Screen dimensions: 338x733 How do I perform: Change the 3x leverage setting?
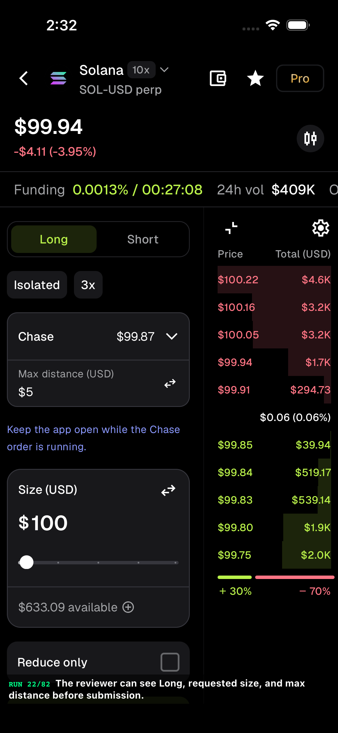pyautogui.click(x=88, y=285)
